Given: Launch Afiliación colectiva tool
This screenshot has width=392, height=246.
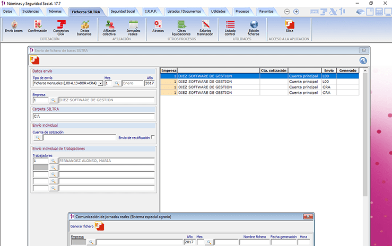Looking at the screenshot, I should click(x=109, y=27).
